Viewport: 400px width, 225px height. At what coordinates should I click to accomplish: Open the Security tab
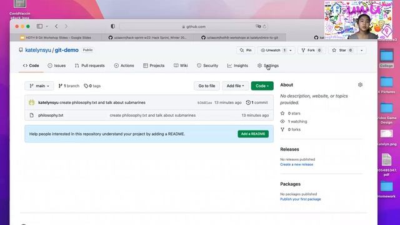[207, 66]
